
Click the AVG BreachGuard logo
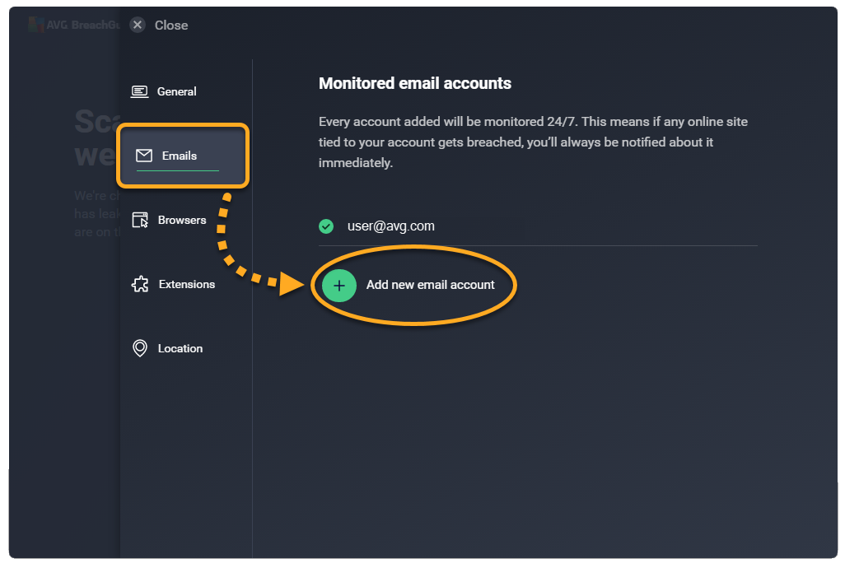point(36,25)
